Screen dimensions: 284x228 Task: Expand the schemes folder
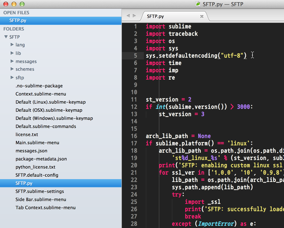pos(12,69)
